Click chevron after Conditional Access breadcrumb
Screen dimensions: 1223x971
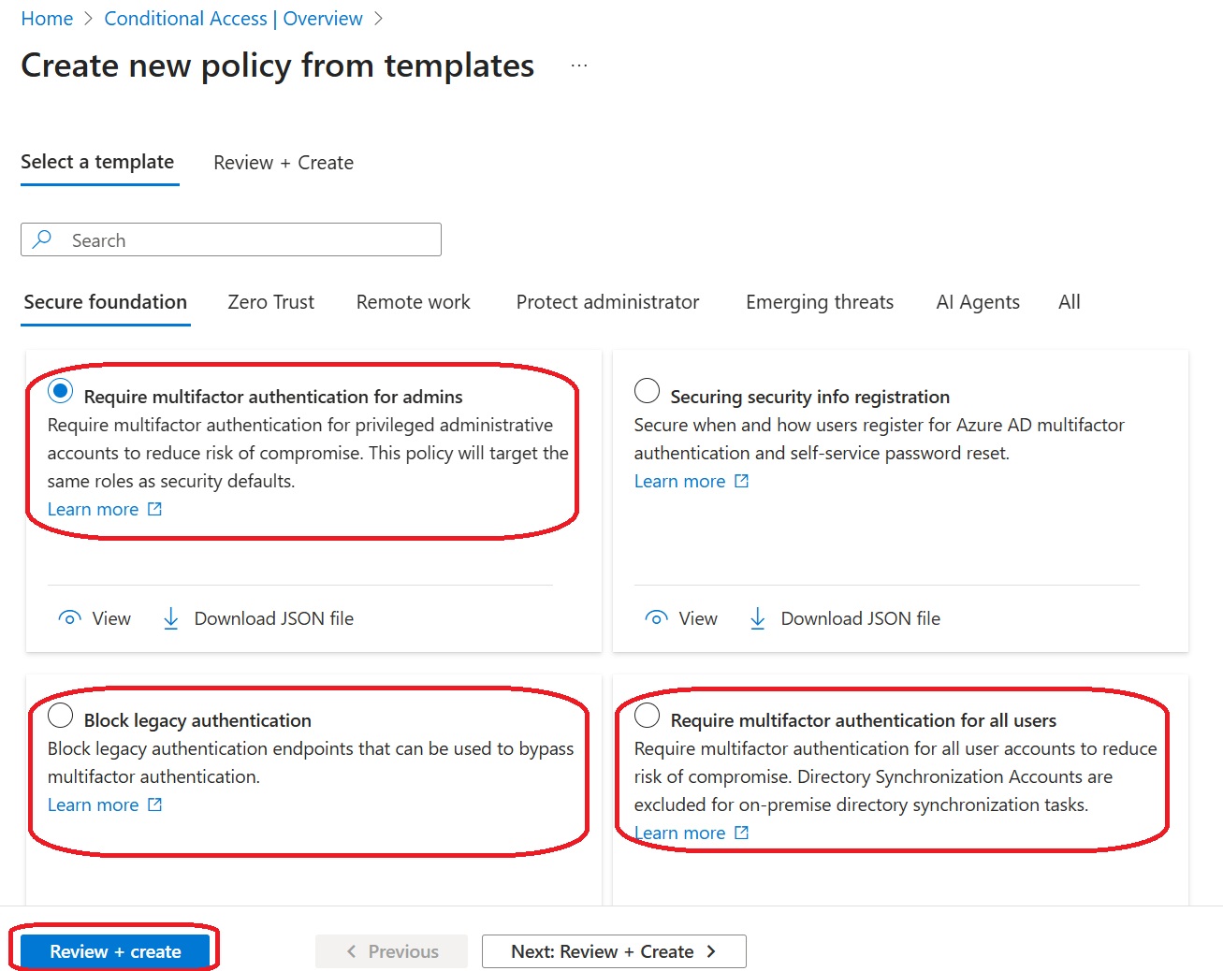(379, 19)
